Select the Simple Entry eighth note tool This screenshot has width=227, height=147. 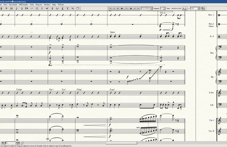16,8
